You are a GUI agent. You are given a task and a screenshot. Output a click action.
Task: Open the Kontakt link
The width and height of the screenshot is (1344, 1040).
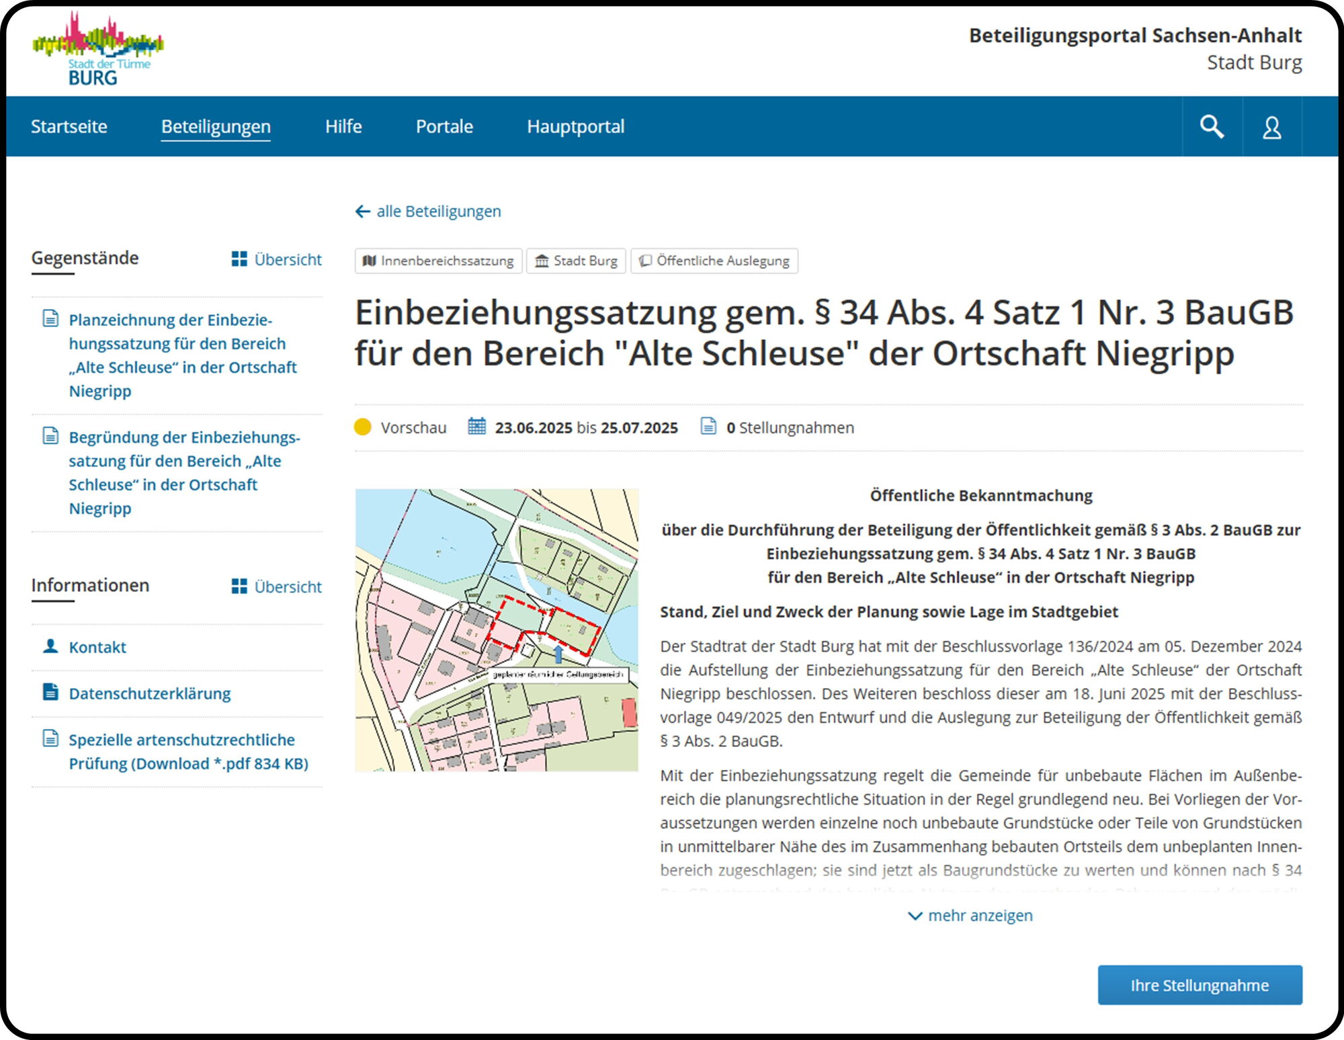[97, 647]
